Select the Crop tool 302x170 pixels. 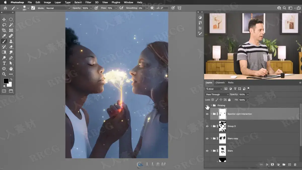(x=4, y=30)
